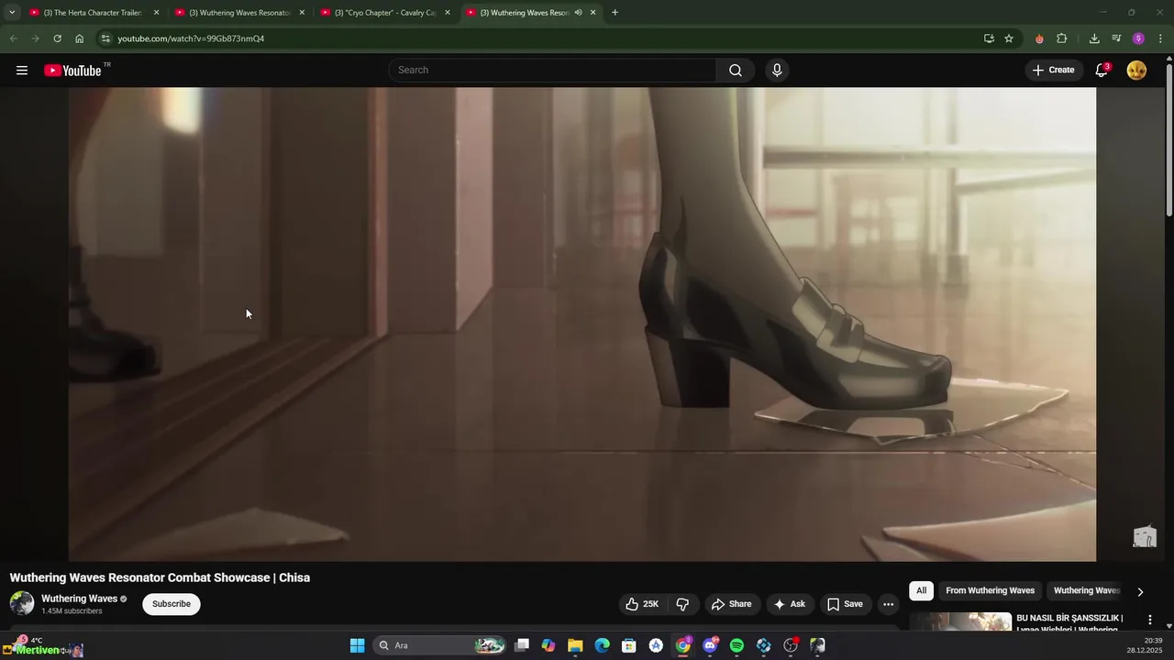The width and height of the screenshot is (1174, 660).
Task: Open the Wuthering Waves channel avatar
Action: pyautogui.click(x=22, y=603)
